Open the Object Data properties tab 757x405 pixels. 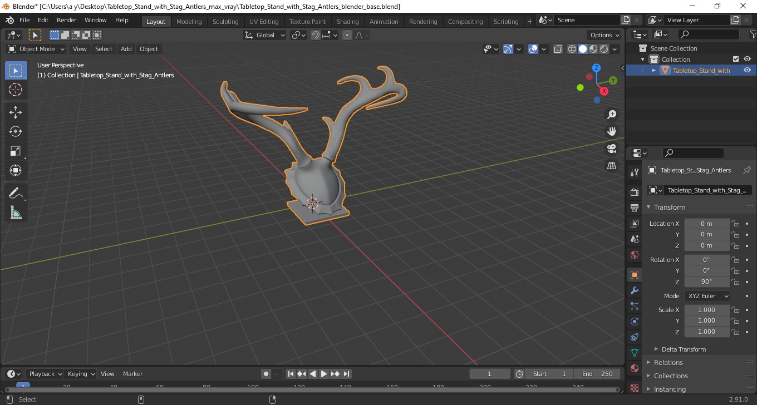point(634,353)
